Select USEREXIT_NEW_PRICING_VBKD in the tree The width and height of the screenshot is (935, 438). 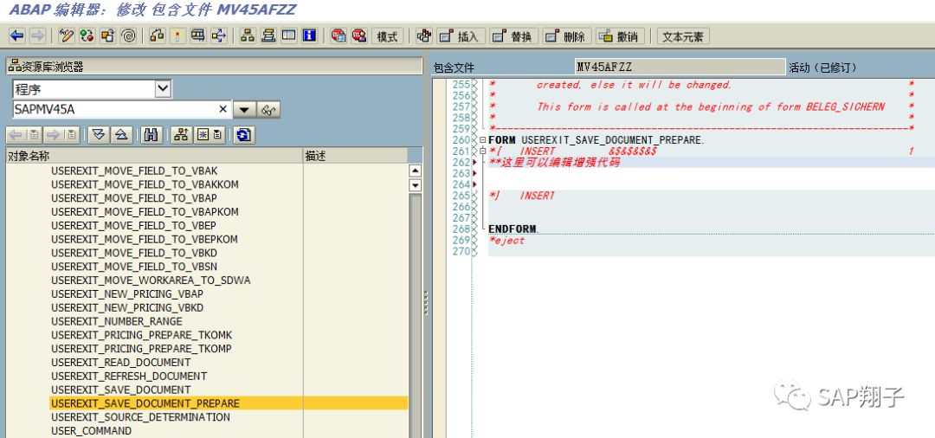[x=127, y=307]
